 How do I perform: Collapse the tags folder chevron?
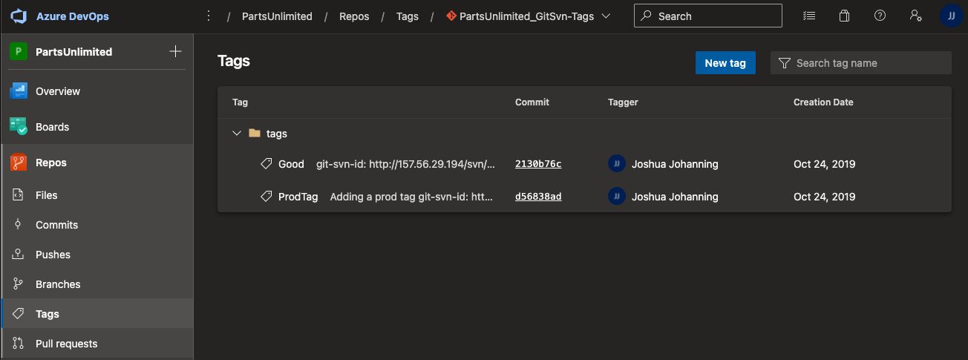[237, 134]
